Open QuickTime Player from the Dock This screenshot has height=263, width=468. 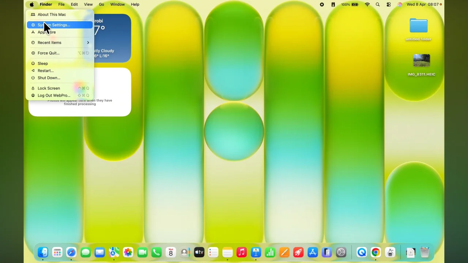(361, 252)
